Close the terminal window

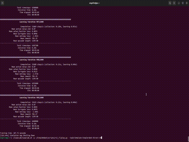tap(186, 3)
